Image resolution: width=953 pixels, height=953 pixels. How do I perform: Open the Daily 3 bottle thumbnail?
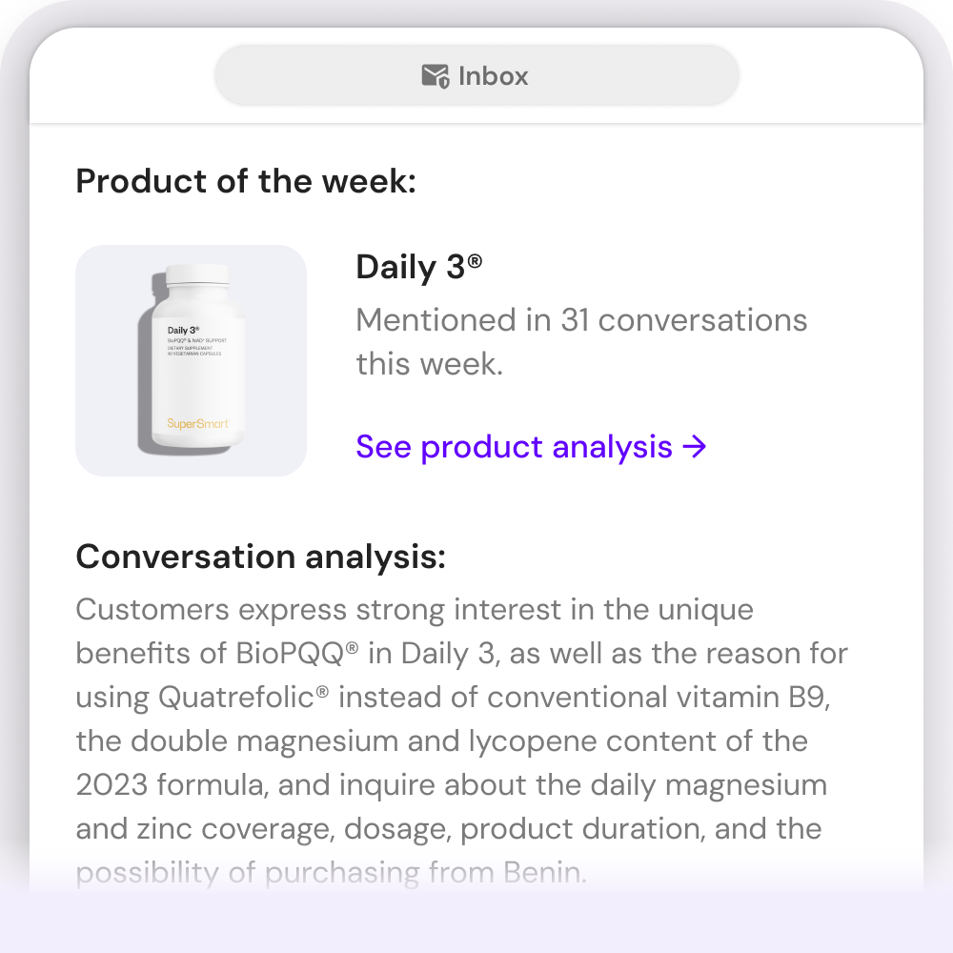[x=191, y=360]
